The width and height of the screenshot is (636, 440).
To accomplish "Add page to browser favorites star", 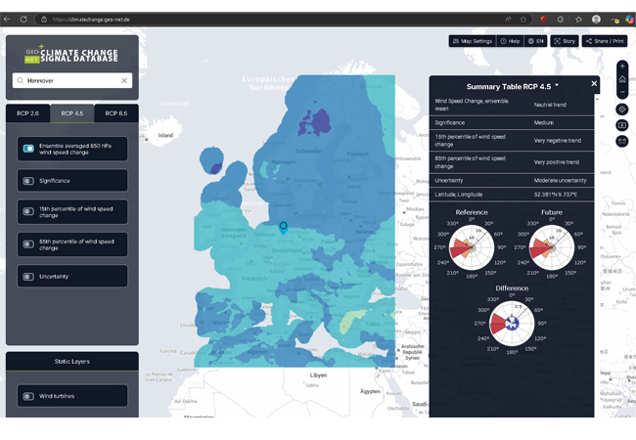I will (523, 20).
